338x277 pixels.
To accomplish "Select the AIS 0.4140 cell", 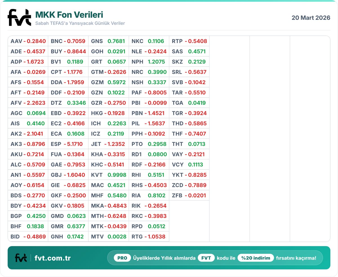I will tap(28, 123).
